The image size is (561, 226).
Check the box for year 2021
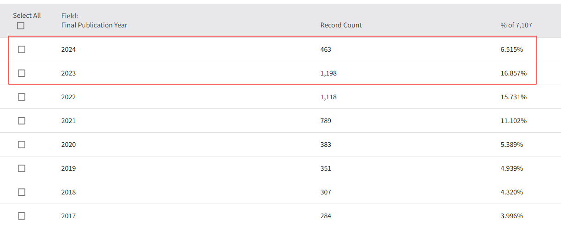tap(22, 121)
